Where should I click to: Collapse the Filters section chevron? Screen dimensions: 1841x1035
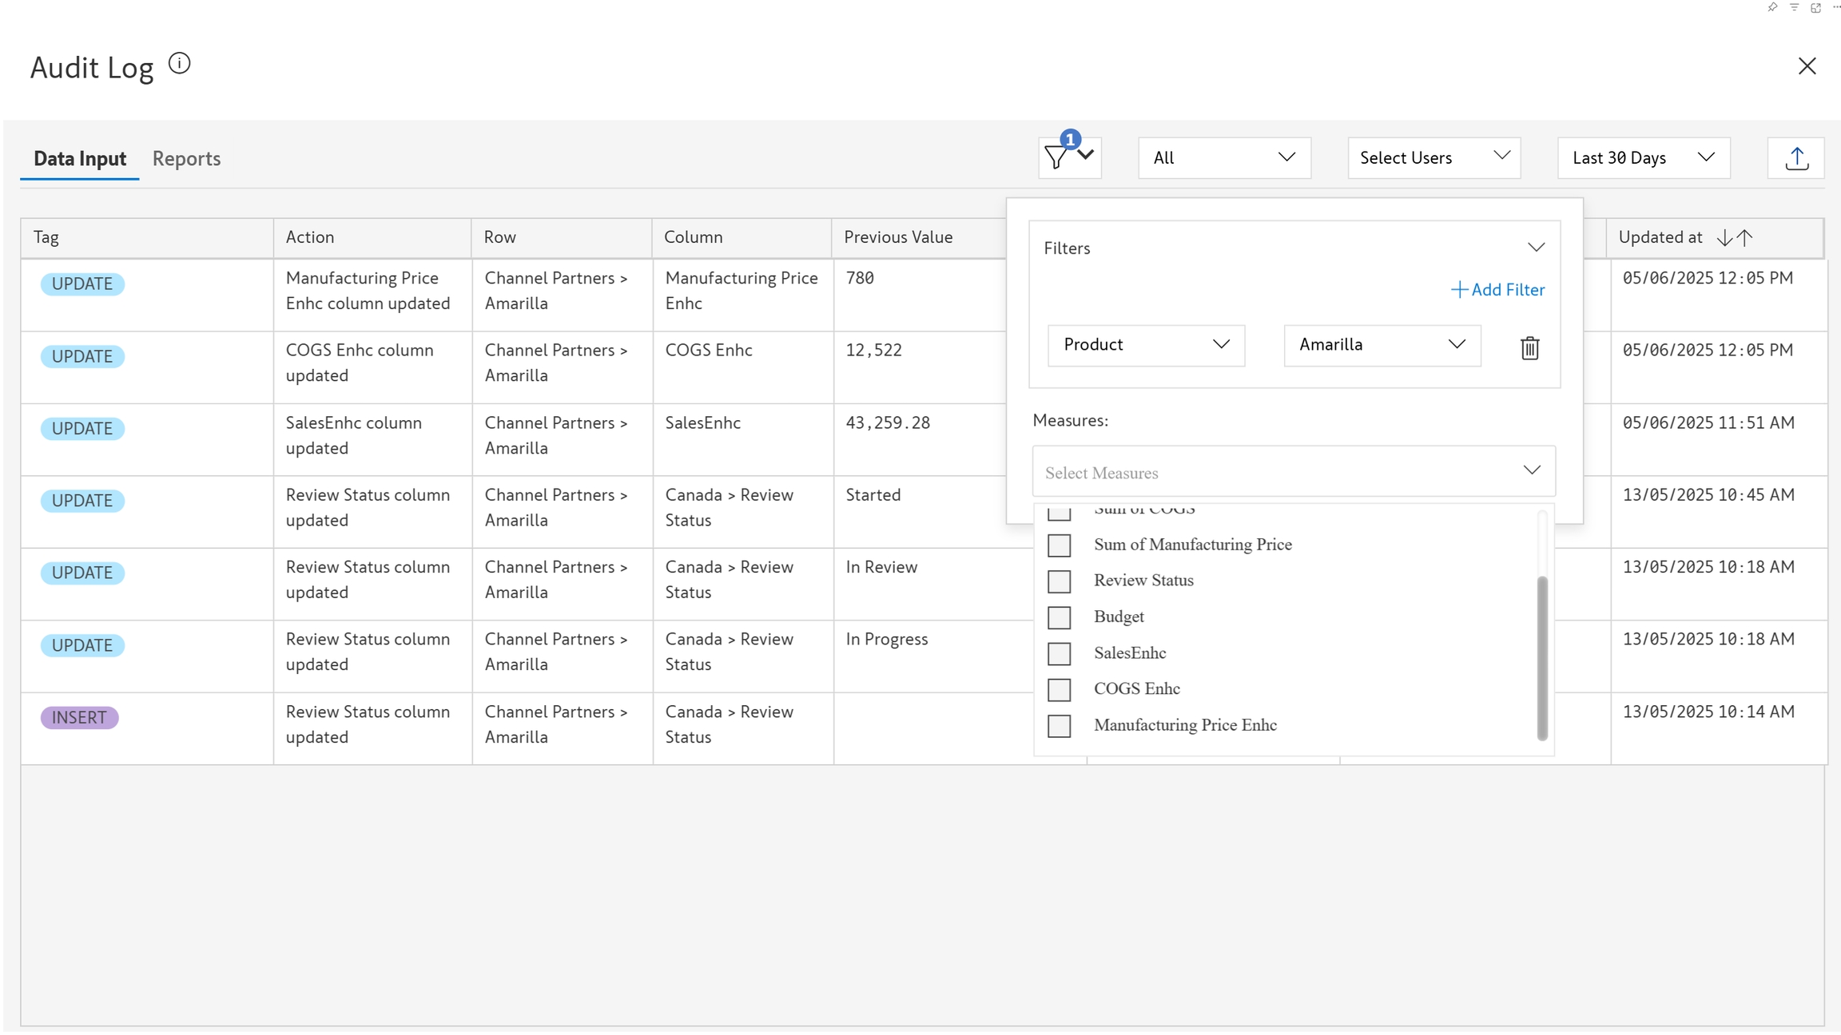[x=1536, y=248]
